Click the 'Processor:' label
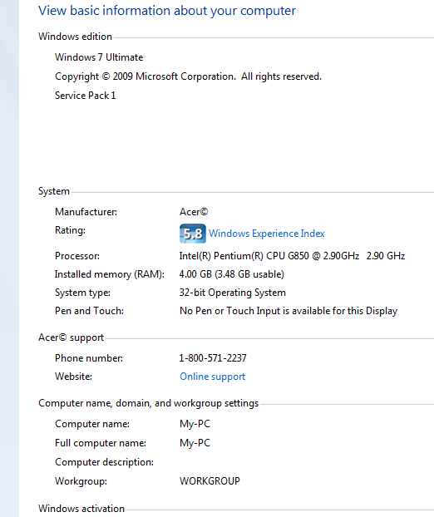Viewport: 434px width, 517px height. point(77,256)
